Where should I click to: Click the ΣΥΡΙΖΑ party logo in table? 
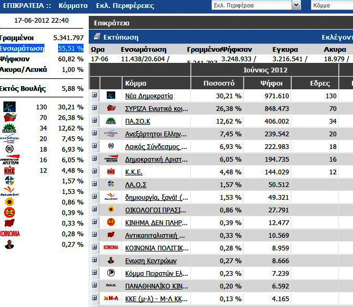(x=111, y=109)
